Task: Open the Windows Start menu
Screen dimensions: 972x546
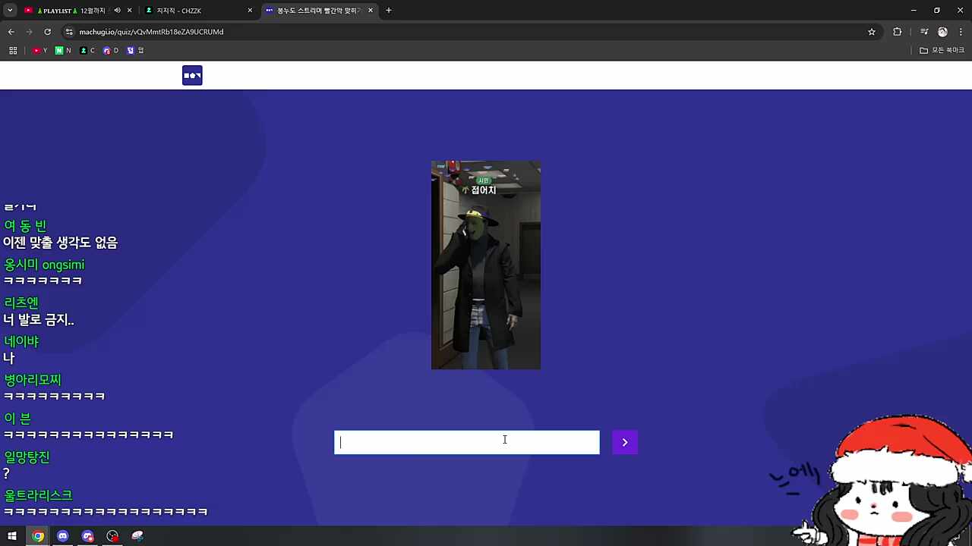Action: coord(12,536)
